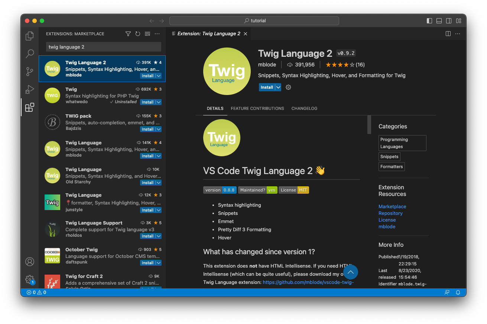Open the Manage gear beside the Install button
The height and width of the screenshot is (324, 487).
pyautogui.click(x=288, y=87)
